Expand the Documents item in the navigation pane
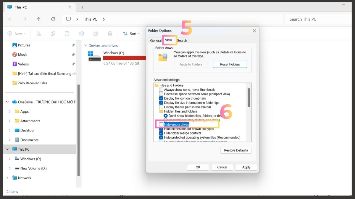This screenshot has height=199, width=355. coord(9,140)
